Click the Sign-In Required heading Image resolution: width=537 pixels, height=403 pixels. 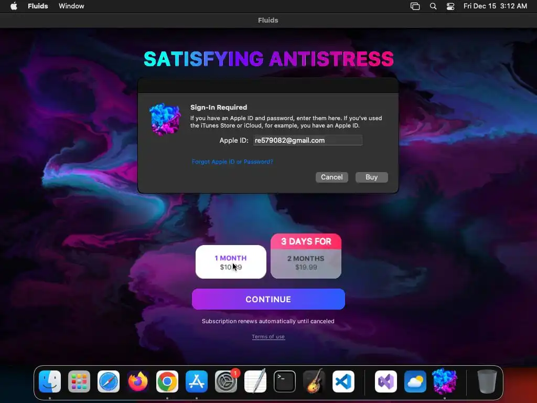tap(219, 107)
